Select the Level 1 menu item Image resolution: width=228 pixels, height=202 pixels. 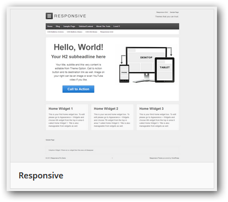116,26
